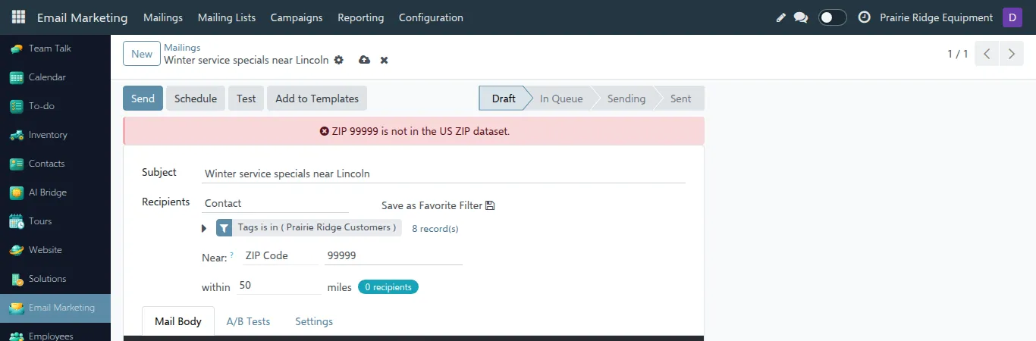This screenshot has height=341, width=1036.
Task: Select the Sent status stage
Action: [x=680, y=99]
